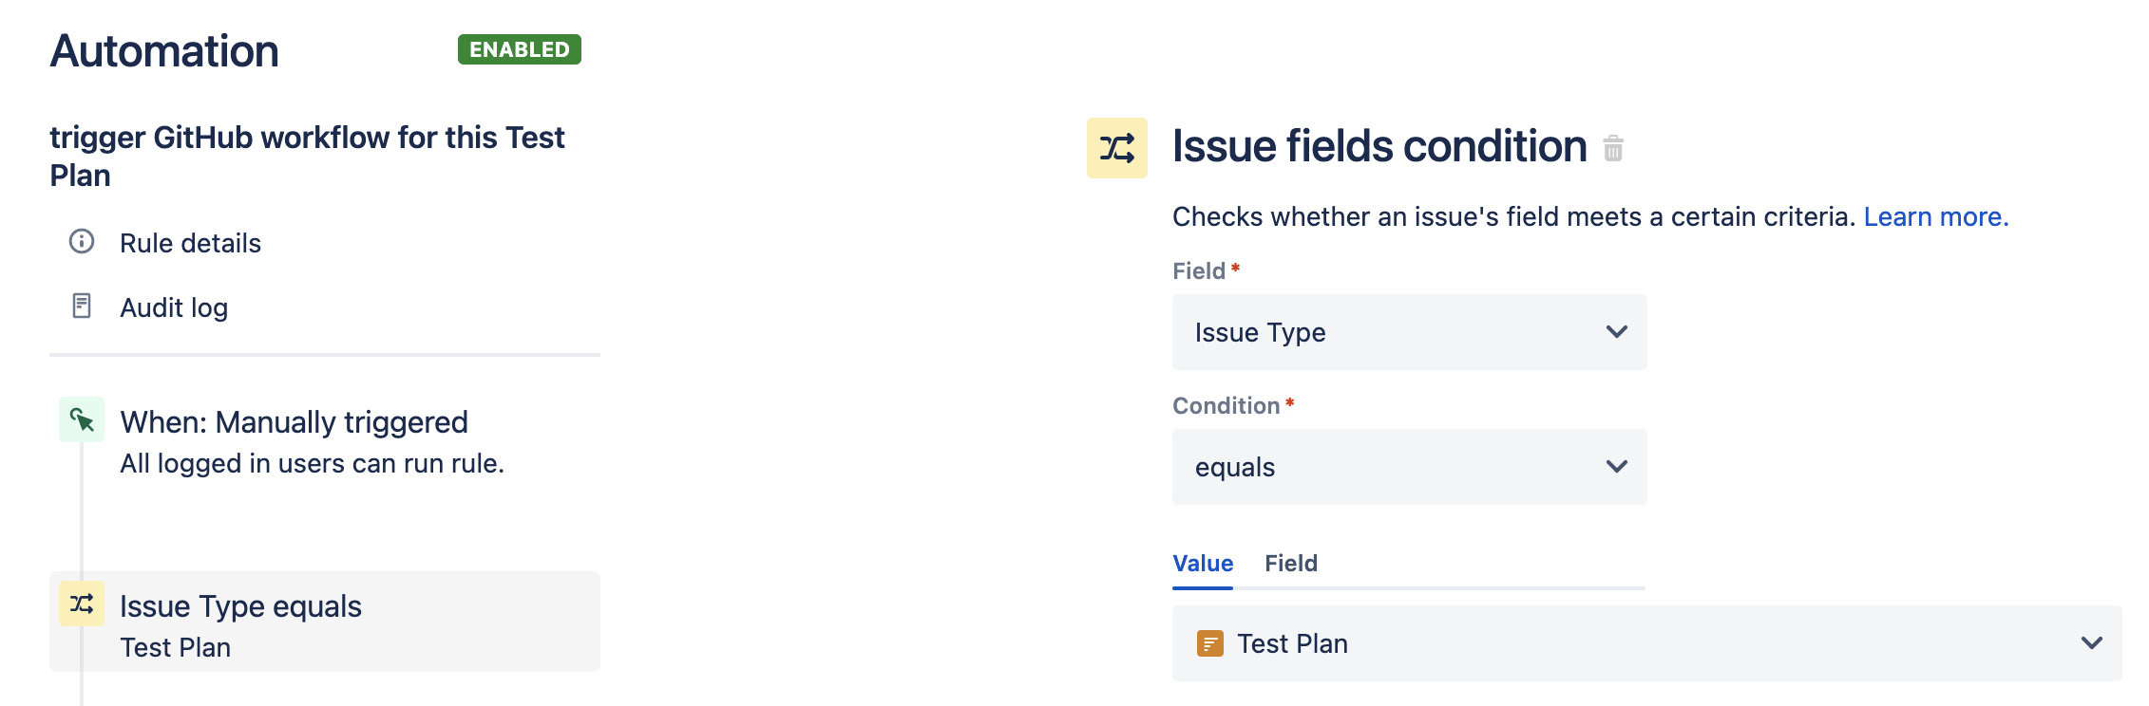Image resolution: width=2149 pixels, height=706 pixels.
Task: Click the chevron on Test Plan selector
Action: tap(2091, 643)
